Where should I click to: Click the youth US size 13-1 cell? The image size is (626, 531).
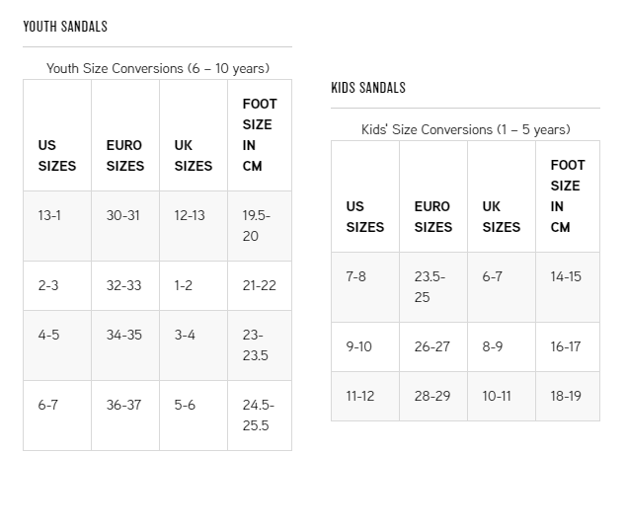click(57, 226)
